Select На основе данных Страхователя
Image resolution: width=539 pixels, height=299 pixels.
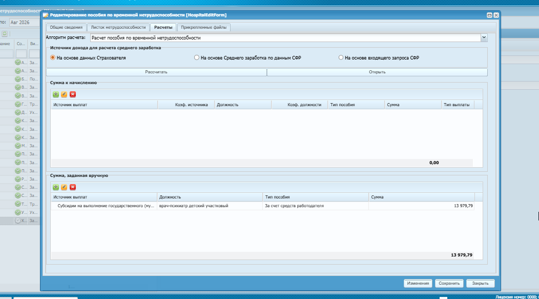tap(53, 57)
